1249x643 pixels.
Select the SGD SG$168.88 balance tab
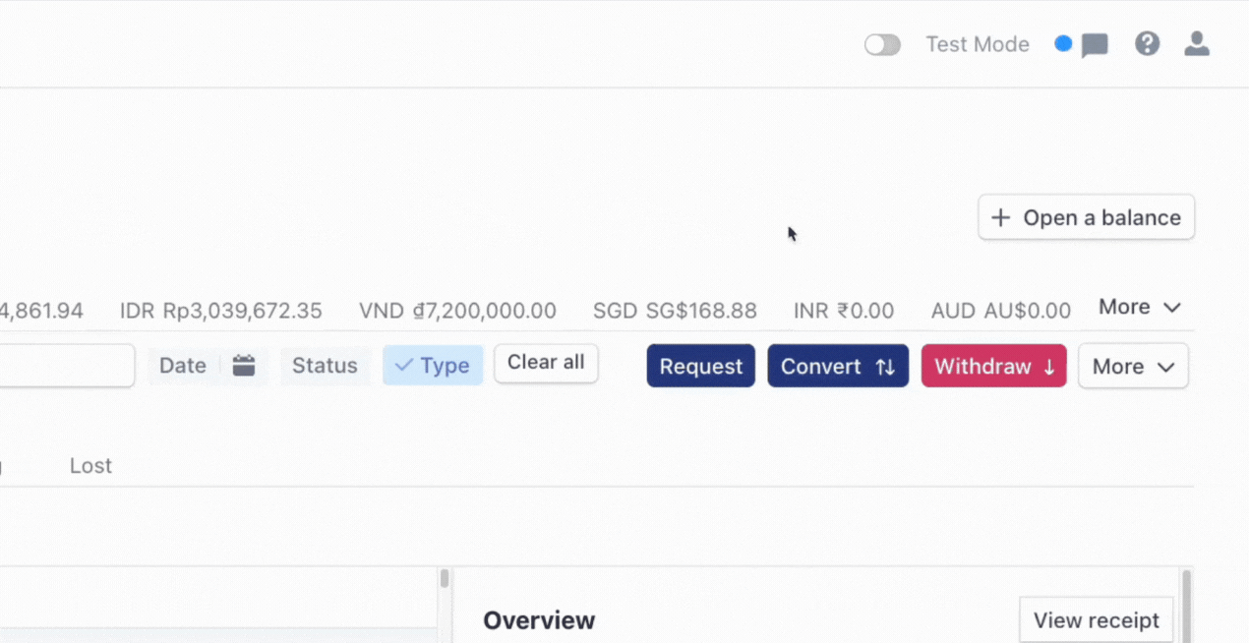click(x=675, y=312)
